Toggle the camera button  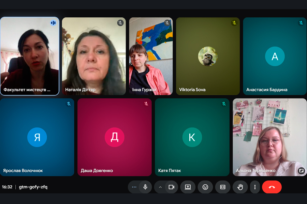coord(172,187)
